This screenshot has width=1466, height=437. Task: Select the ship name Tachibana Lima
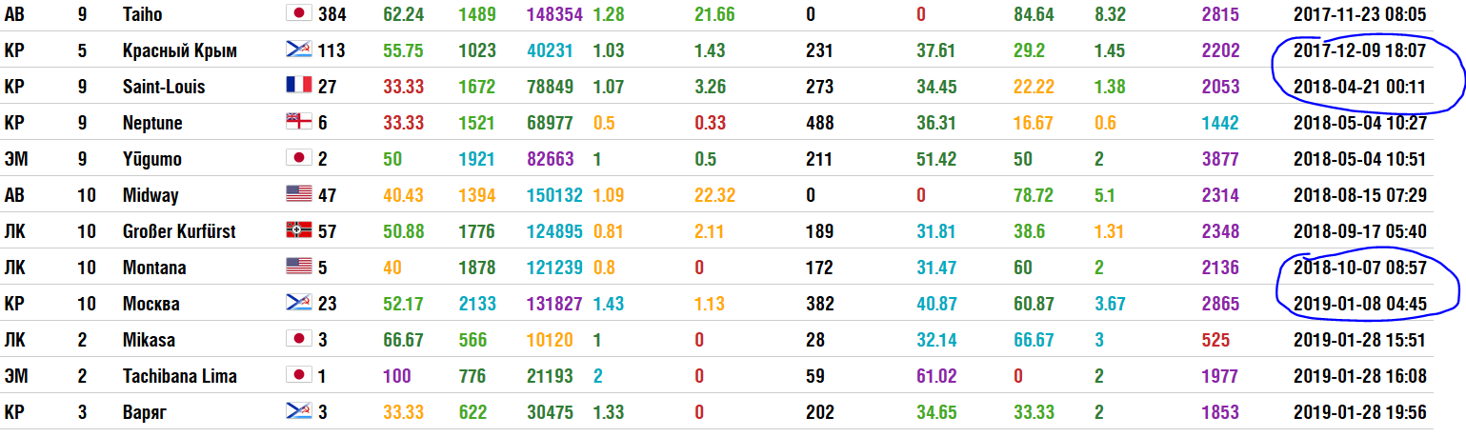pos(180,376)
